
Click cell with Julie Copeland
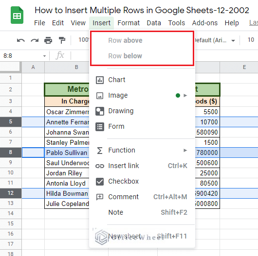(x=67, y=204)
